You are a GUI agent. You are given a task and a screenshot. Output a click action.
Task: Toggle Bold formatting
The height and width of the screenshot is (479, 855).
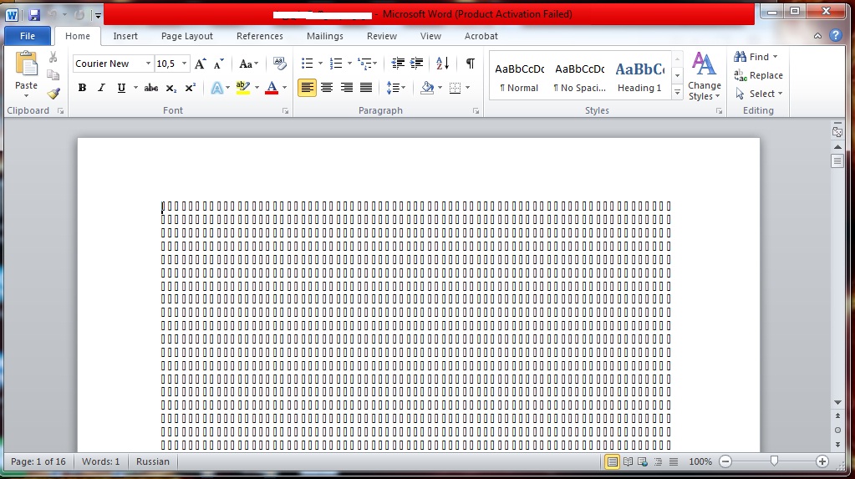click(x=82, y=88)
